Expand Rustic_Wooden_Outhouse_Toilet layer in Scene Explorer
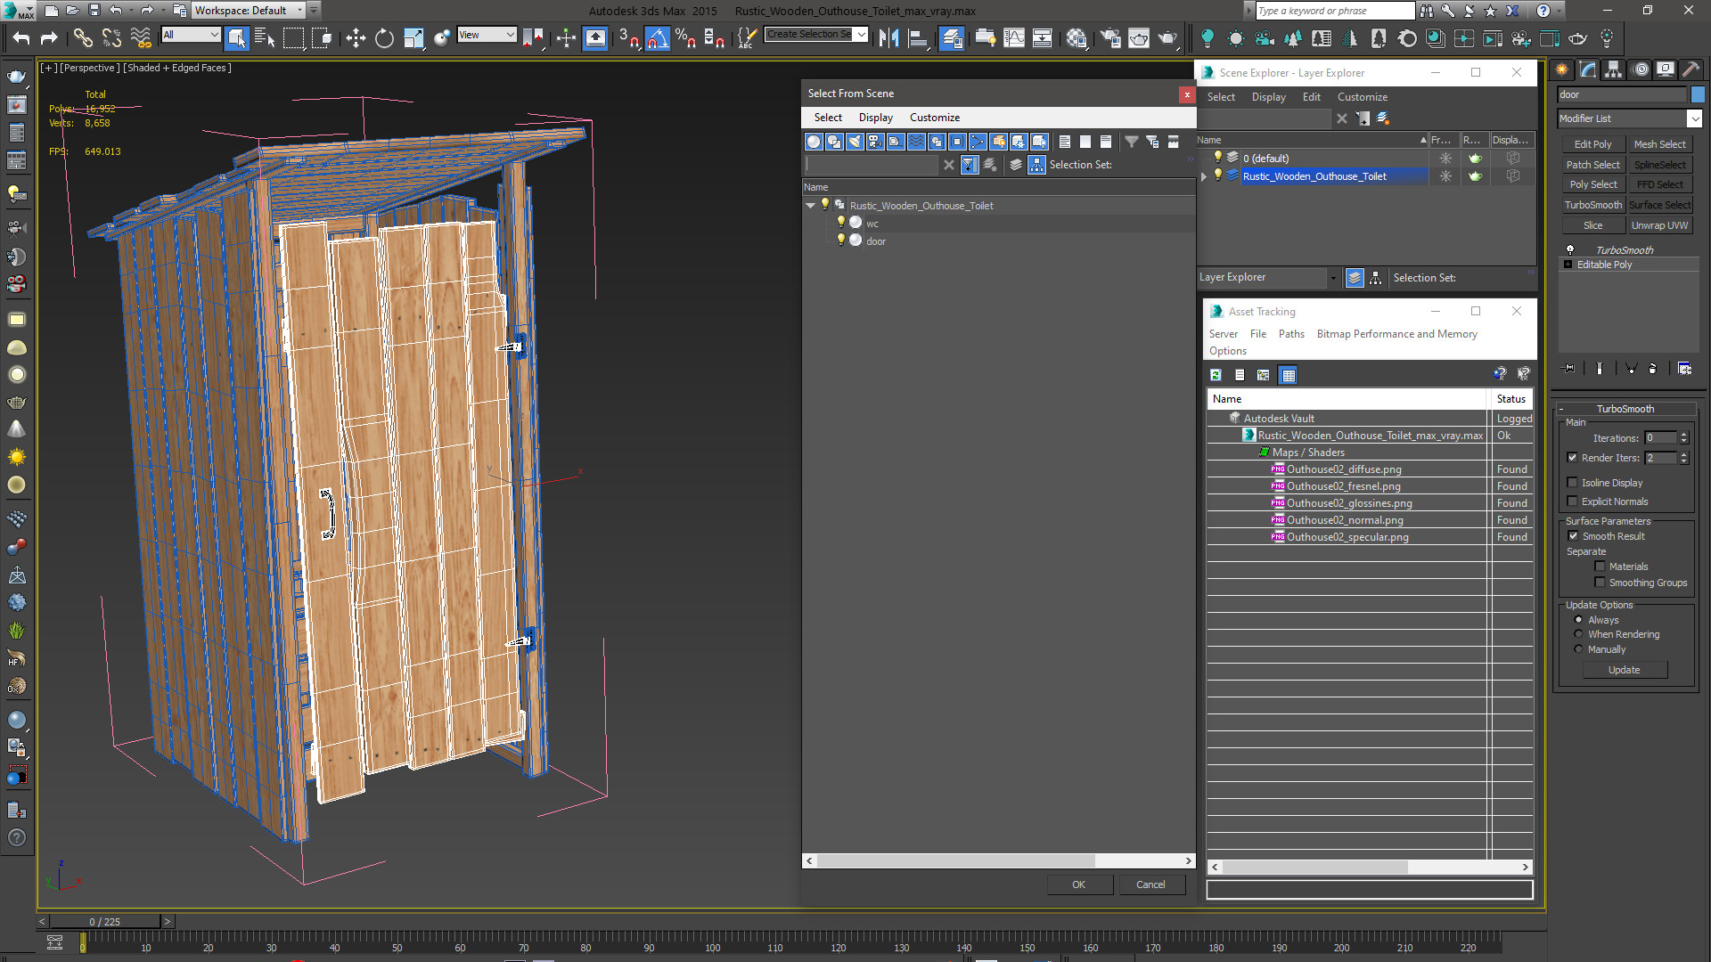1711x962 pixels. (x=1204, y=176)
